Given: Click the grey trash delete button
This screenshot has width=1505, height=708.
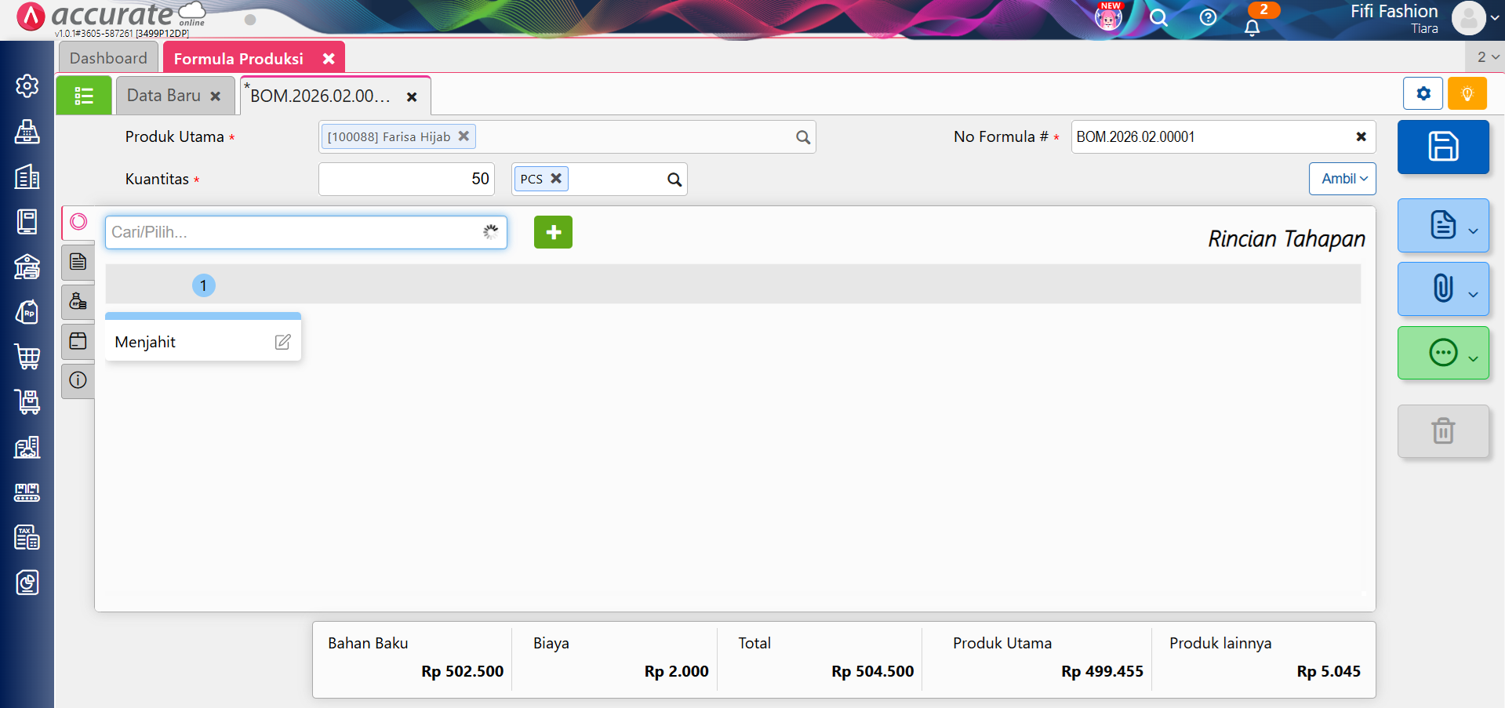Looking at the screenshot, I should [1442, 431].
